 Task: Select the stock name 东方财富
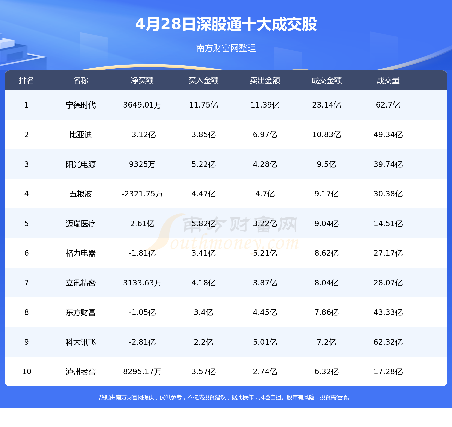pos(81,312)
